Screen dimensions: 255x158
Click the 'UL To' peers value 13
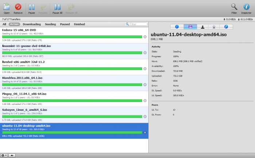(174, 110)
